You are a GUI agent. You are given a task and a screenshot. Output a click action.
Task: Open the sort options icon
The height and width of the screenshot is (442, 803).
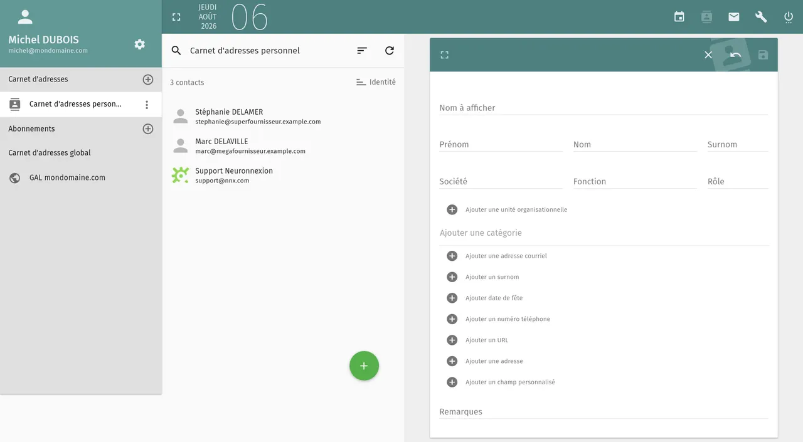[362, 51]
